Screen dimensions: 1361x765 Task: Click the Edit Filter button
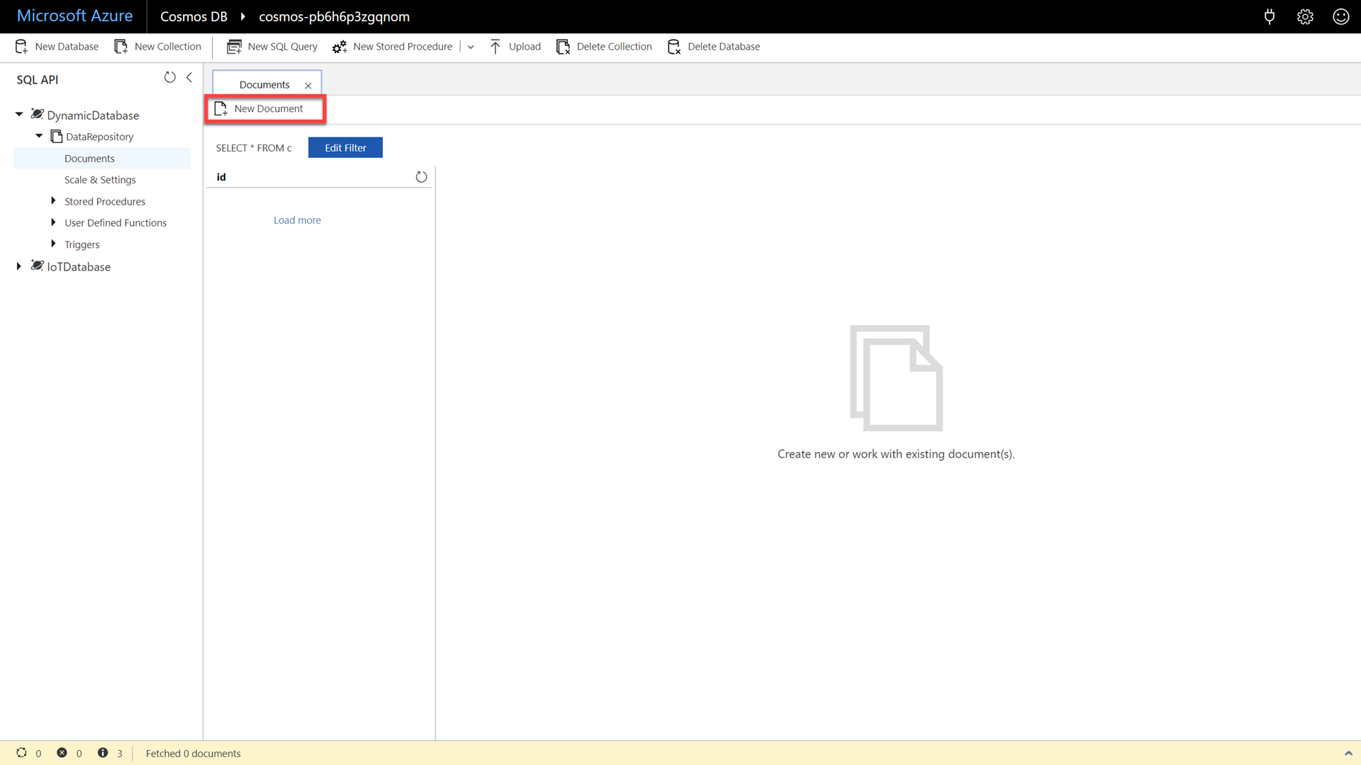(x=345, y=147)
